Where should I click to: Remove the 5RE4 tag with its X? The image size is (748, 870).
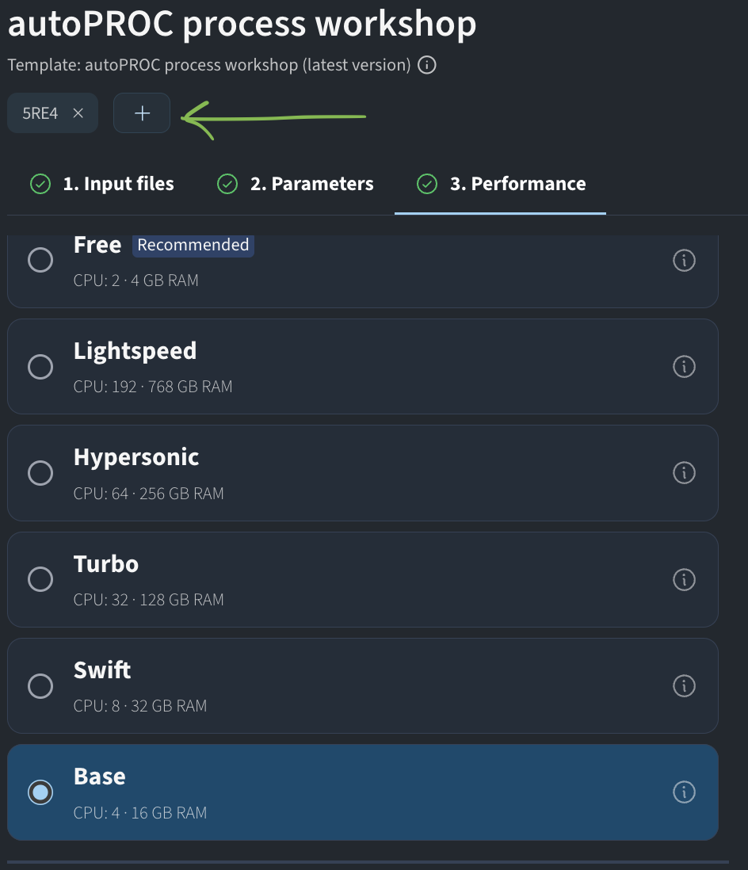78,113
